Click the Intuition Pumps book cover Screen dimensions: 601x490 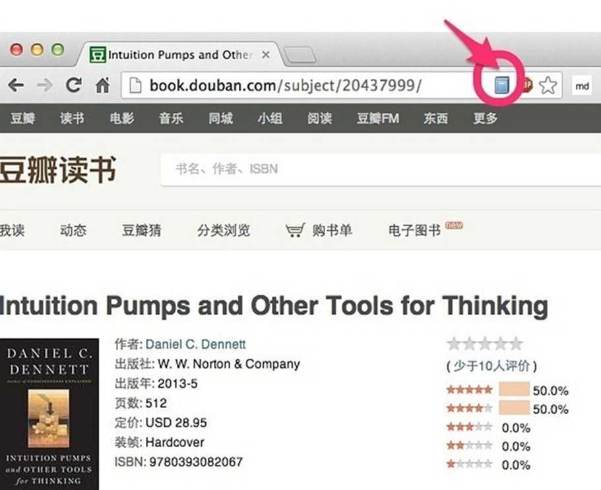49,414
